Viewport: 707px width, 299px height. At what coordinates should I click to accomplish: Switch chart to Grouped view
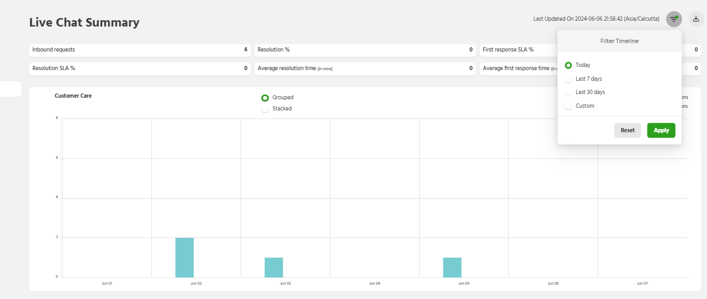pos(265,98)
